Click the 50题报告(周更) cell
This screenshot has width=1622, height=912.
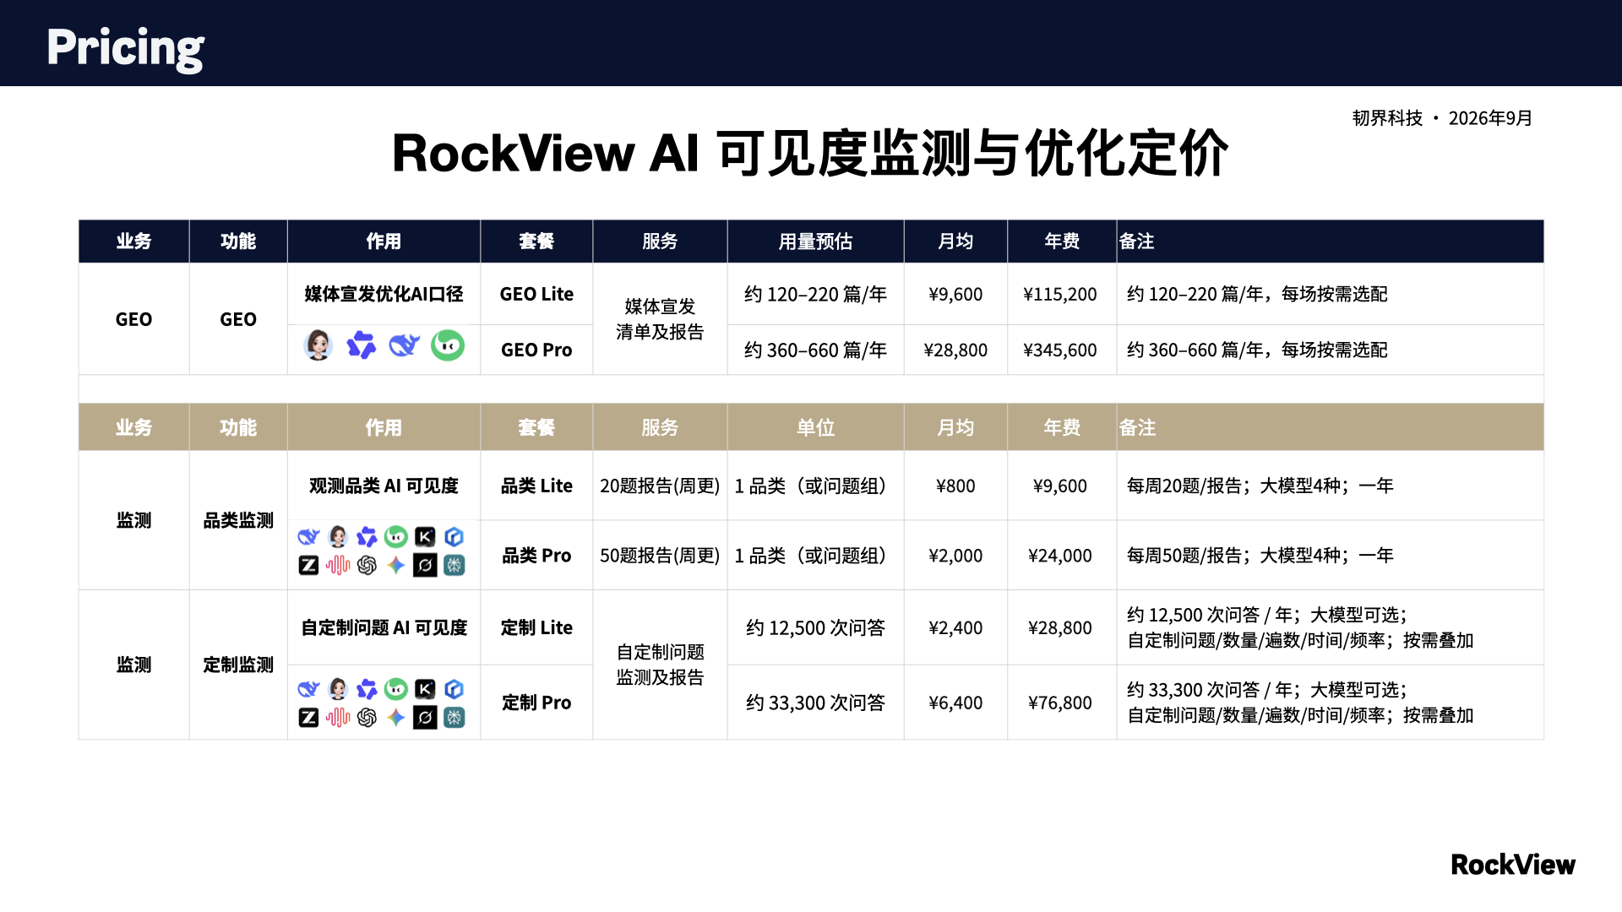click(660, 556)
